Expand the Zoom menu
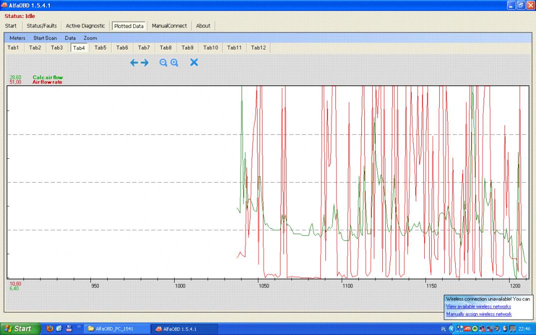 pyautogui.click(x=90, y=38)
